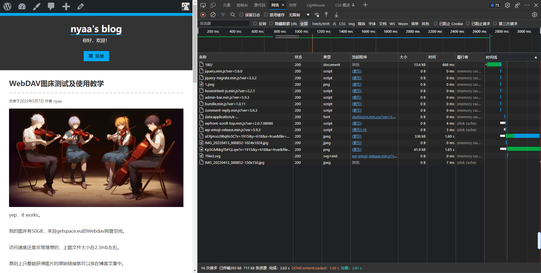Close the 网络 tab
Image resolution: width=541 pixels, height=273 pixels.
click(283, 5)
